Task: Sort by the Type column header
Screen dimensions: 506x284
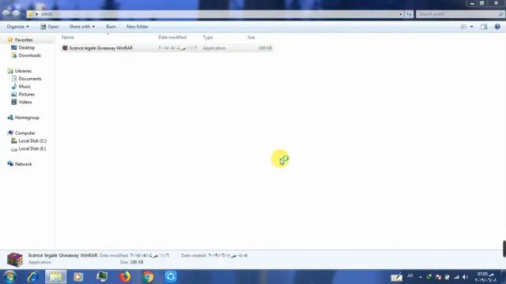Action: tap(208, 37)
